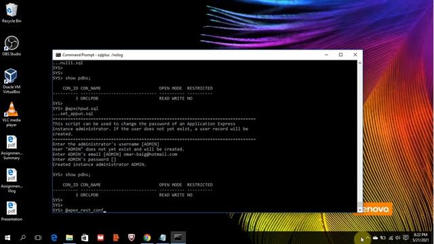Click "Enter ADMIN's password []" line
434x244 pixels.
[84, 159]
